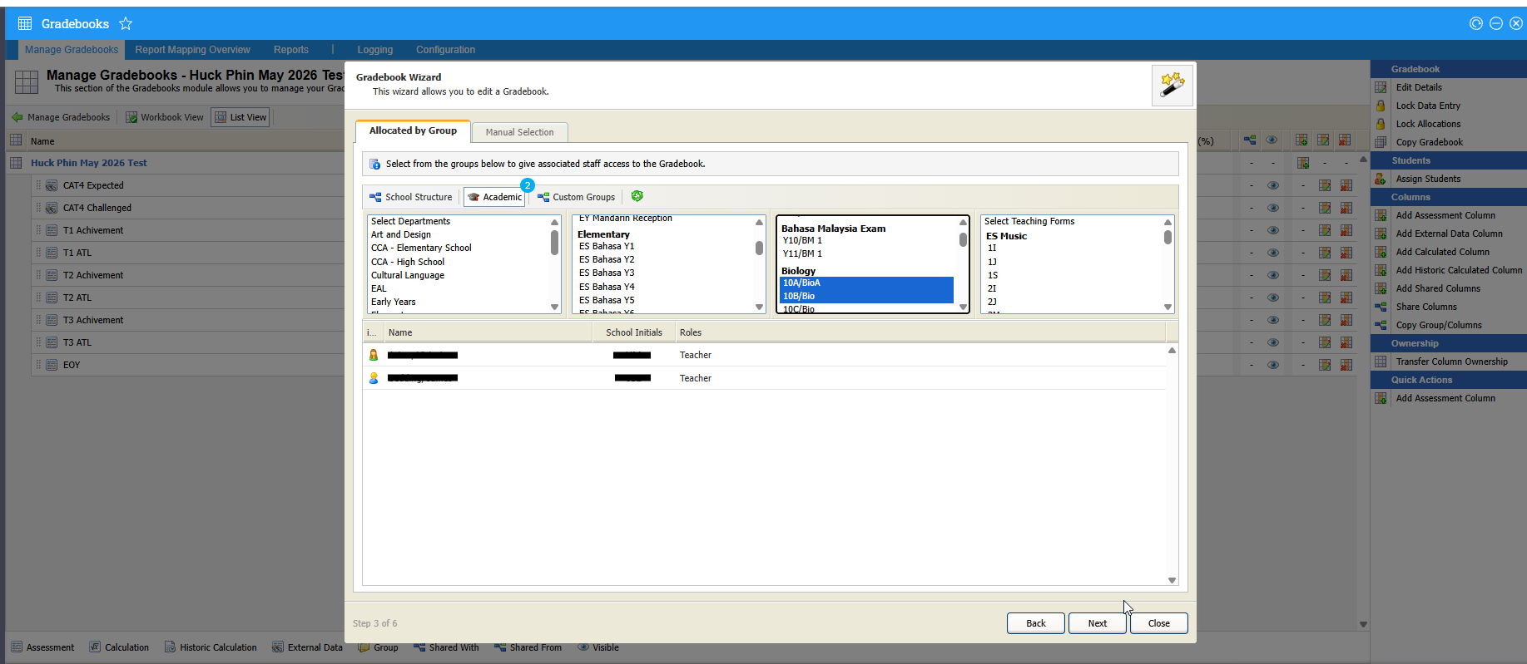The image size is (1527, 664).
Task: Toggle visibility eye for T3 ATL
Action: tap(1273, 342)
